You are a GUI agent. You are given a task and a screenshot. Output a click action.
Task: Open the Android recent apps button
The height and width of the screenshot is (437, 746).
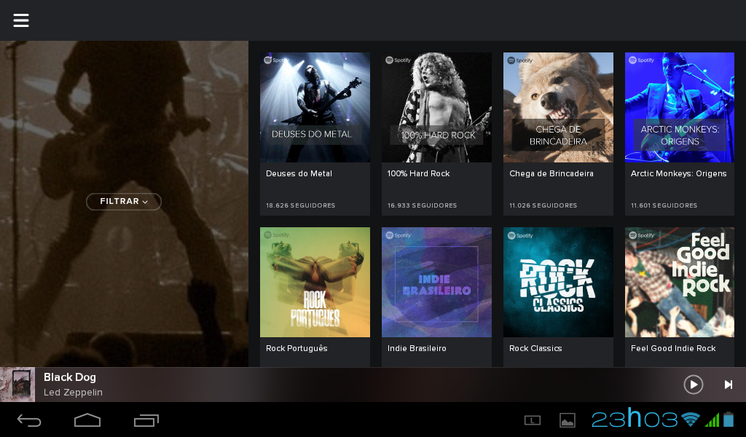[x=146, y=420]
